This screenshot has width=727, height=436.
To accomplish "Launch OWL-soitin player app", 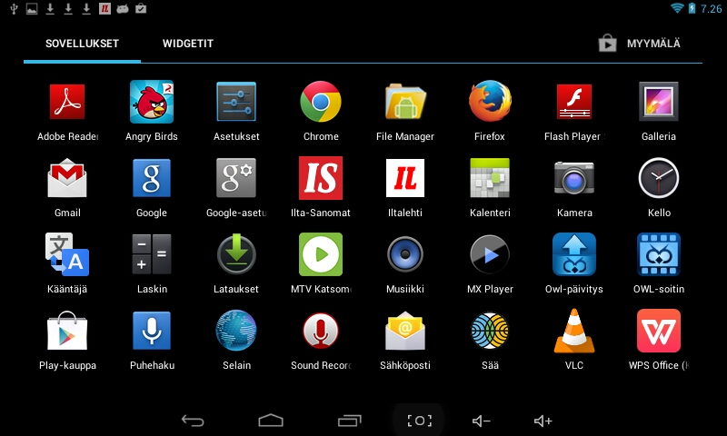I will (x=659, y=254).
